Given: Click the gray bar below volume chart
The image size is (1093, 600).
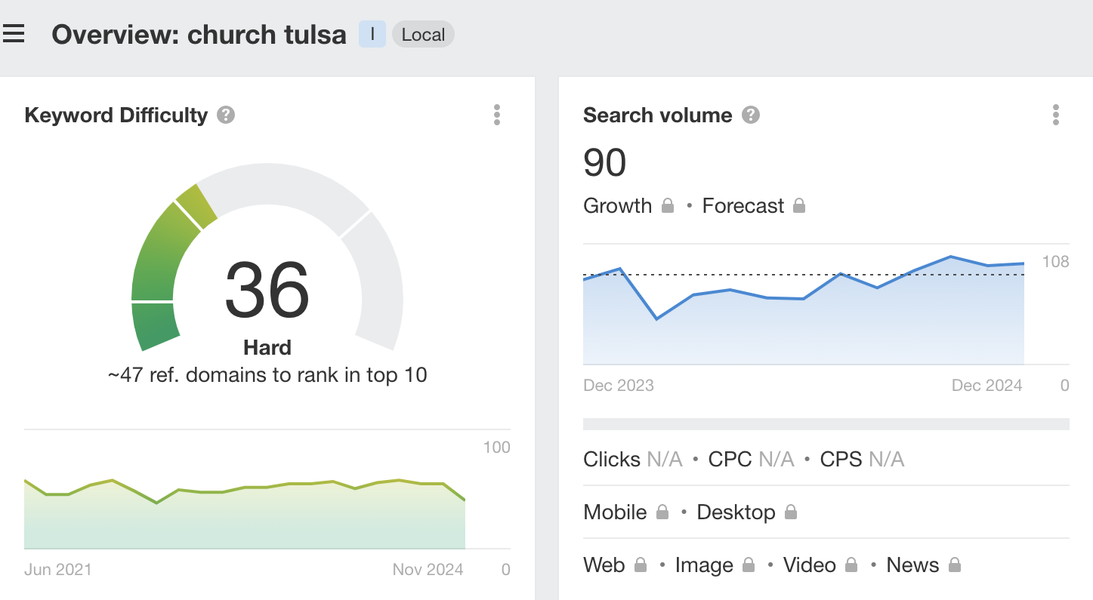Looking at the screenshot, I should (x=826, y=424).
